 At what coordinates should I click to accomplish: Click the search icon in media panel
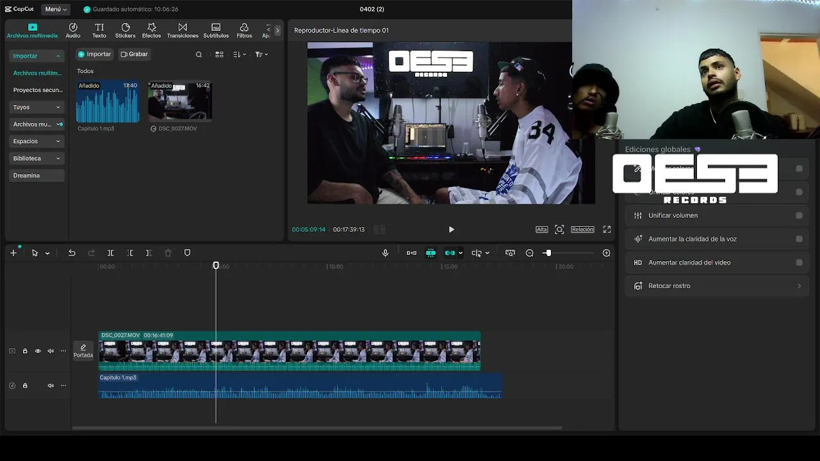[199, 54]
